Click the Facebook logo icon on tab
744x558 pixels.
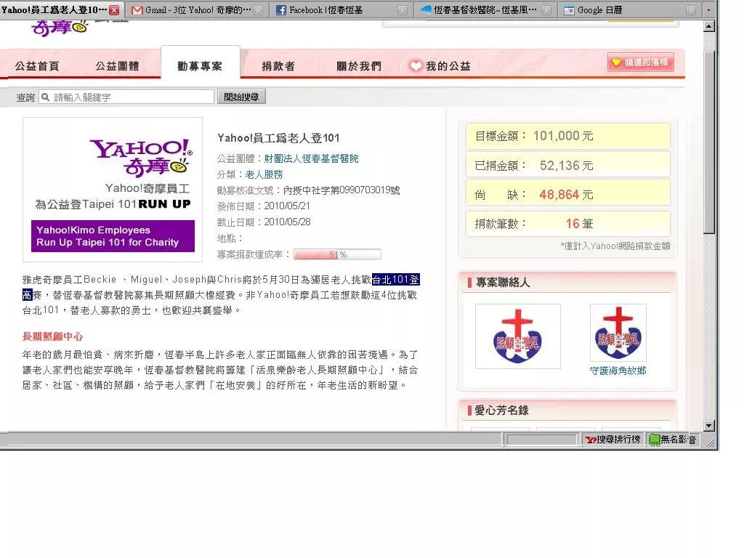click(x=281, y=10)
